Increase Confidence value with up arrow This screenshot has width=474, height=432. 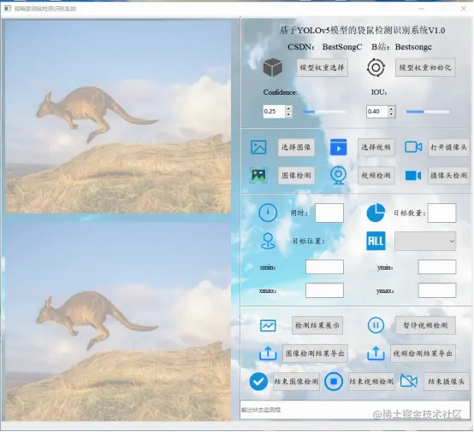[x=288, y=108]
